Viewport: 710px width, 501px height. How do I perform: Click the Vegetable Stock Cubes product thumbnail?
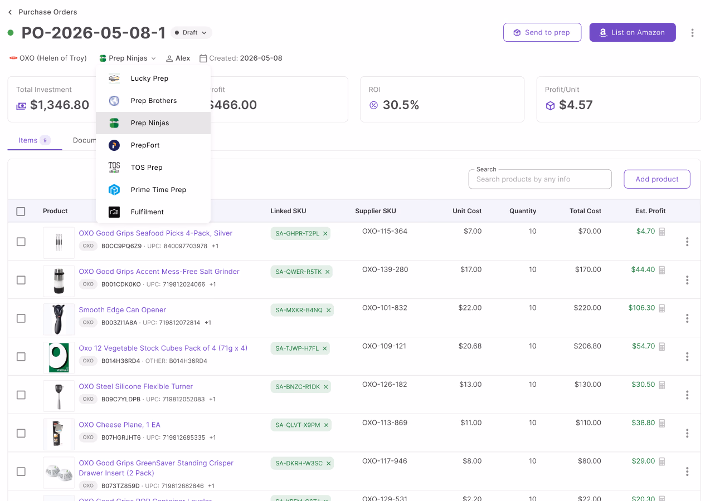click(x=59, y=357)
